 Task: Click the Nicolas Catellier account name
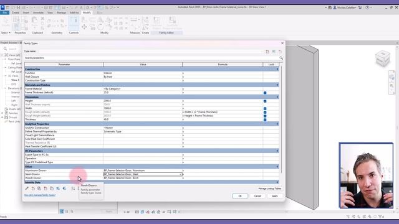tap(347, 7)
